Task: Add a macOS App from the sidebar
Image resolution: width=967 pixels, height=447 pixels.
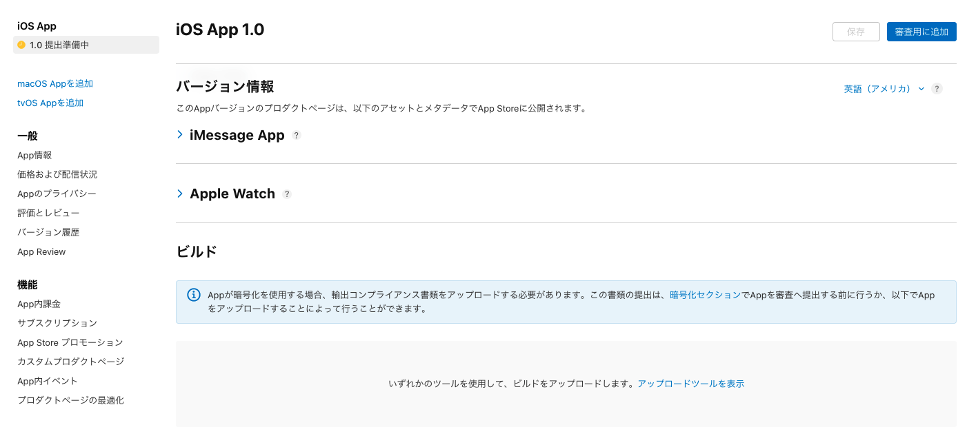Action: pyautogui.click(x=54, y=83)
